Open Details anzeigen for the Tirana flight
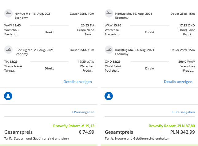This screenshot has height=146, width=198. point(77,82)
